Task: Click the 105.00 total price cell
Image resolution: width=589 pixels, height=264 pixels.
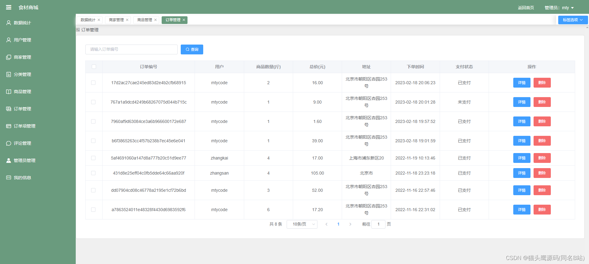Action: tap(317, 173)
